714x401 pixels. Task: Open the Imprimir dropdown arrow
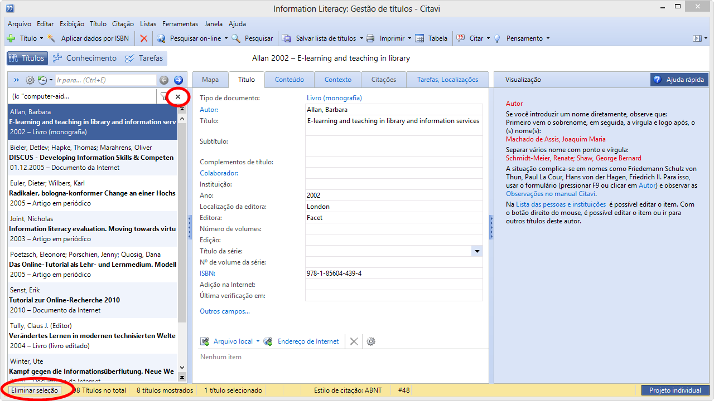pyautogui.click(x=409, y=38)
